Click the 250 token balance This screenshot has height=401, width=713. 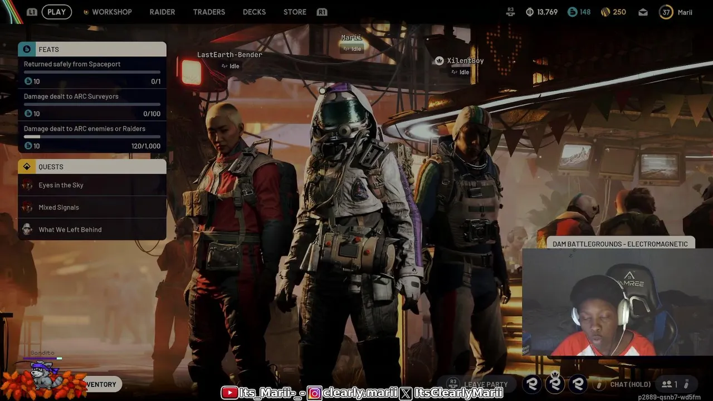click(x=619, y=12)
